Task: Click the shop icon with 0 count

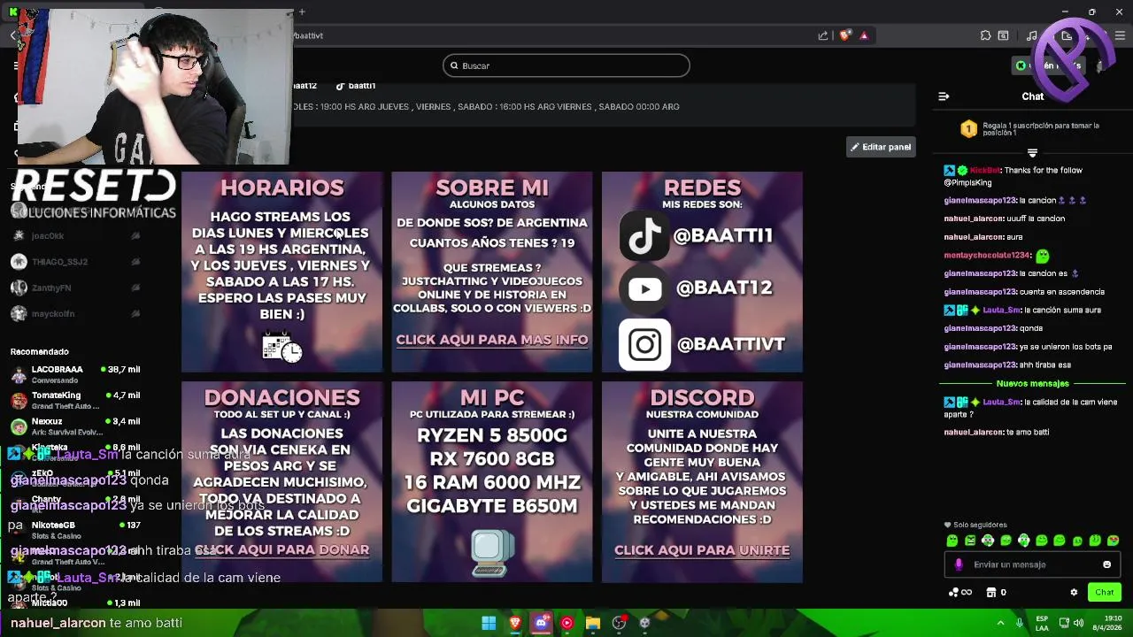Action: [997, 592]
